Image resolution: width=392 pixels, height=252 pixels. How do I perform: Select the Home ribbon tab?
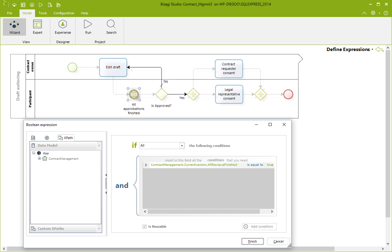tap(27, 13)
